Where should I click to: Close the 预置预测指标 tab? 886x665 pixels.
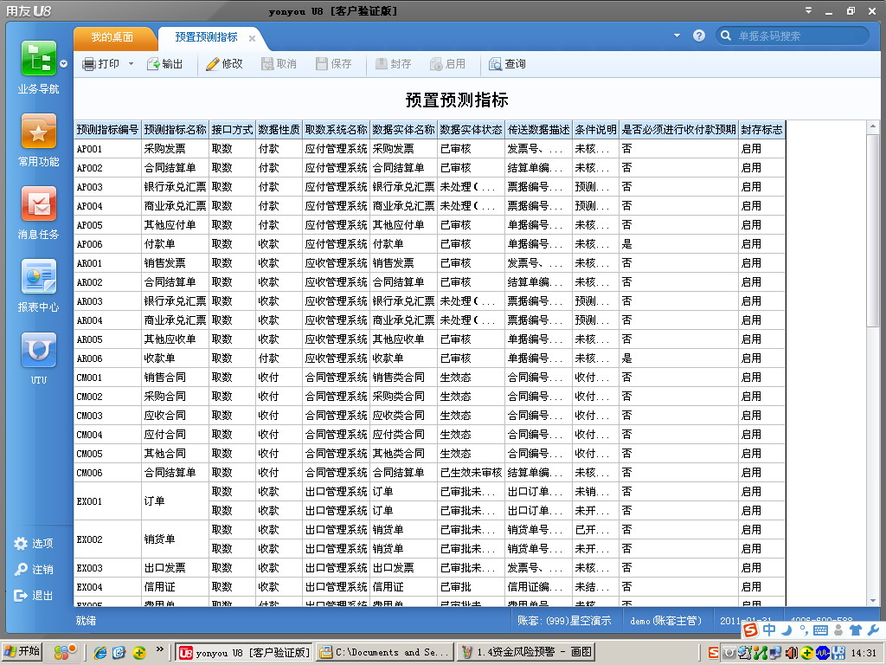click(252, 38)
